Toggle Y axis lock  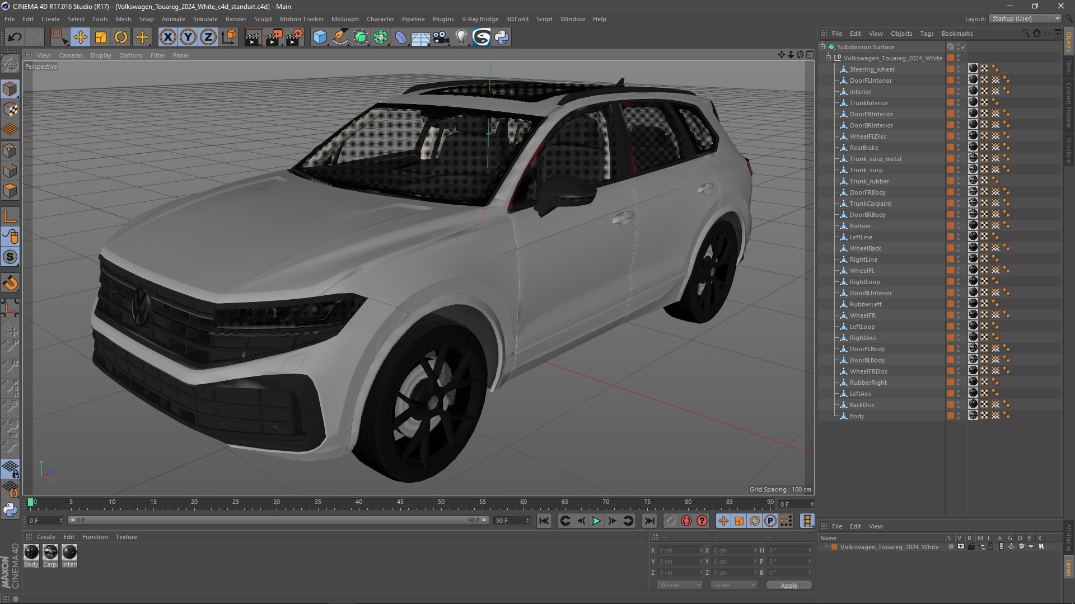click(188, 37)
